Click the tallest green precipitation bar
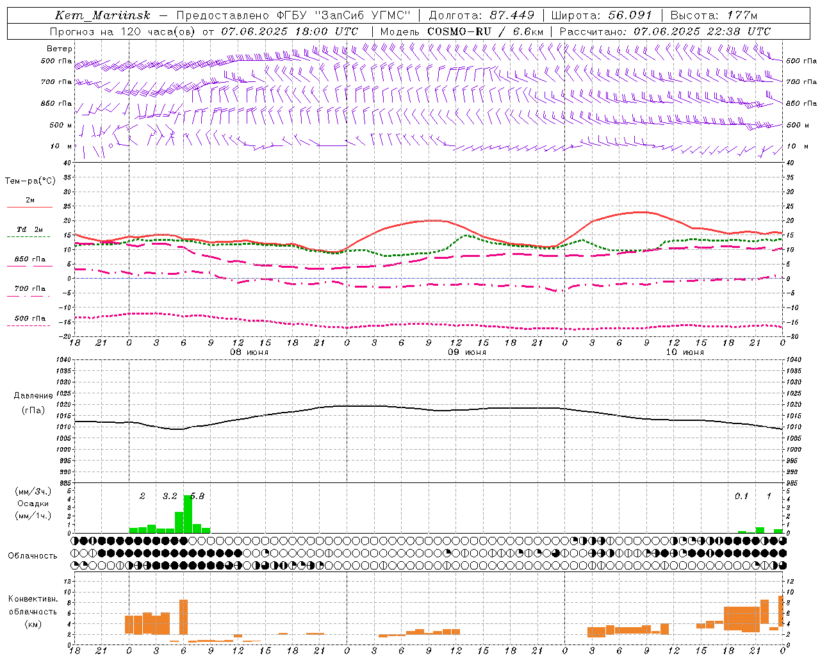This screenshot has width=820, height=656. [188, 514]
